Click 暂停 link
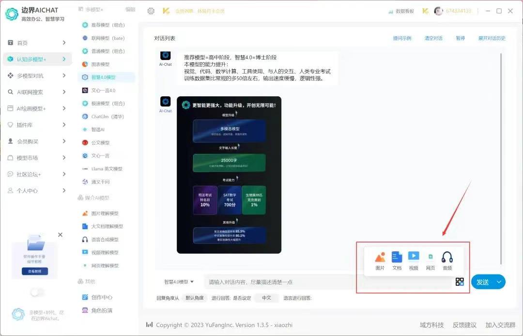This screenshot has width=523, height=336. pos(461,38)
